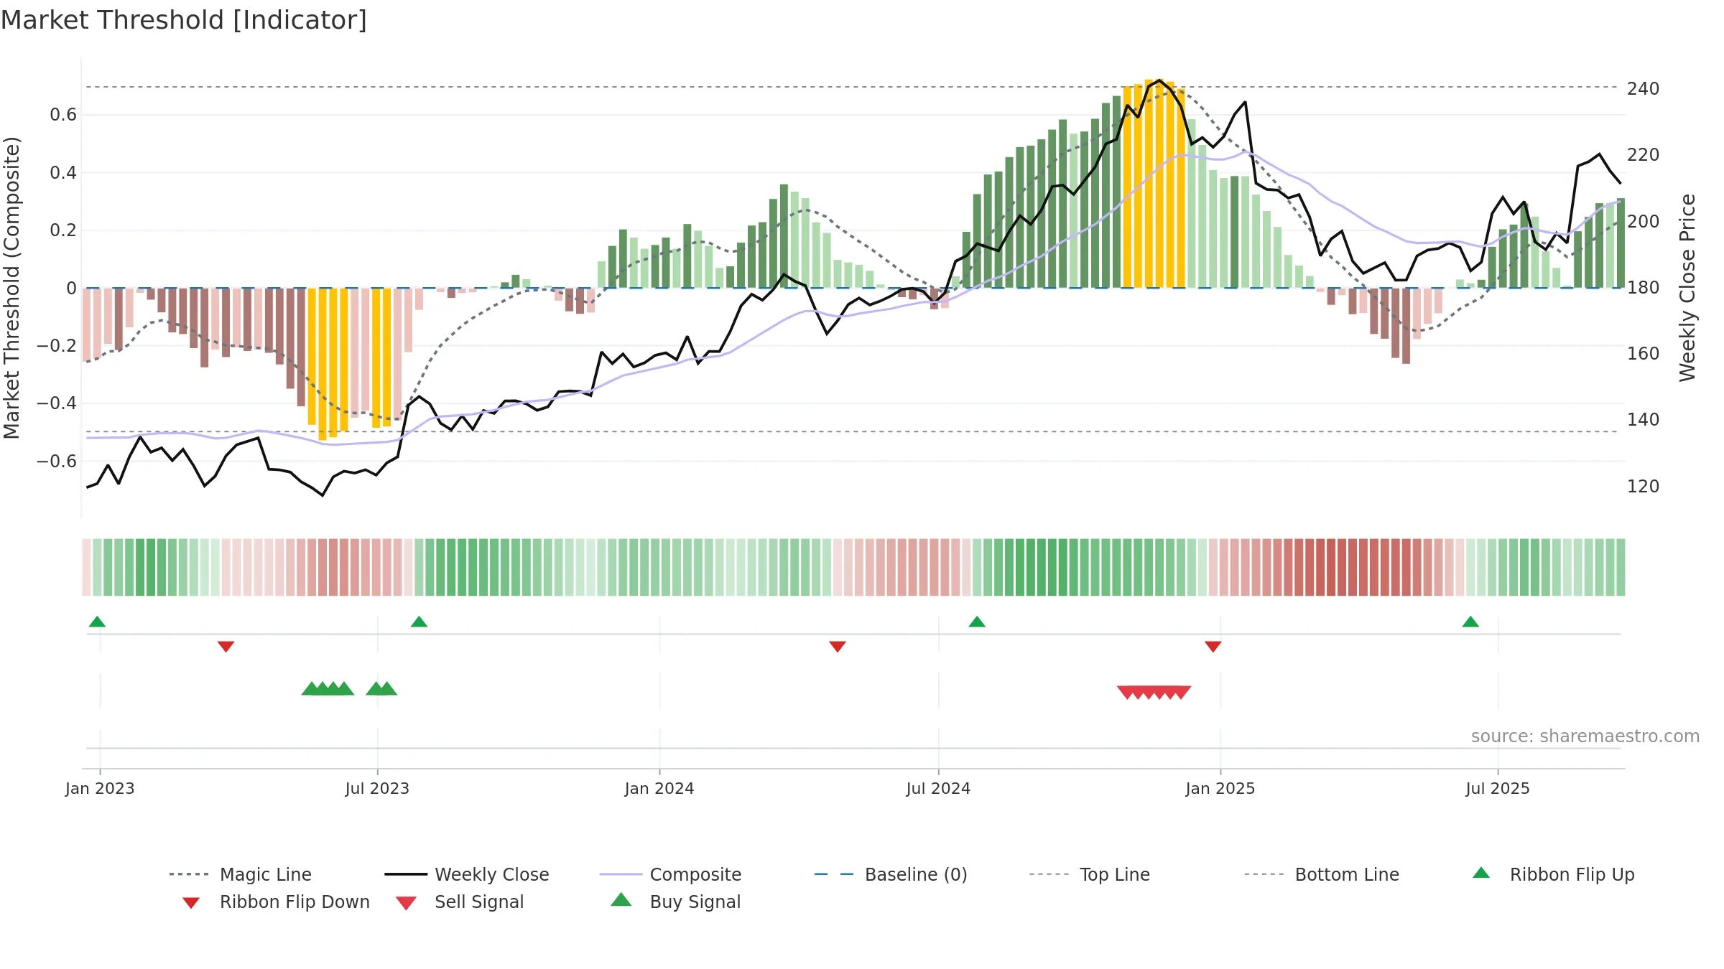Click the ribbon flip up marker before Jul 2025
This screenshot has height=969, width=1724.
[x=1470, y=622]
